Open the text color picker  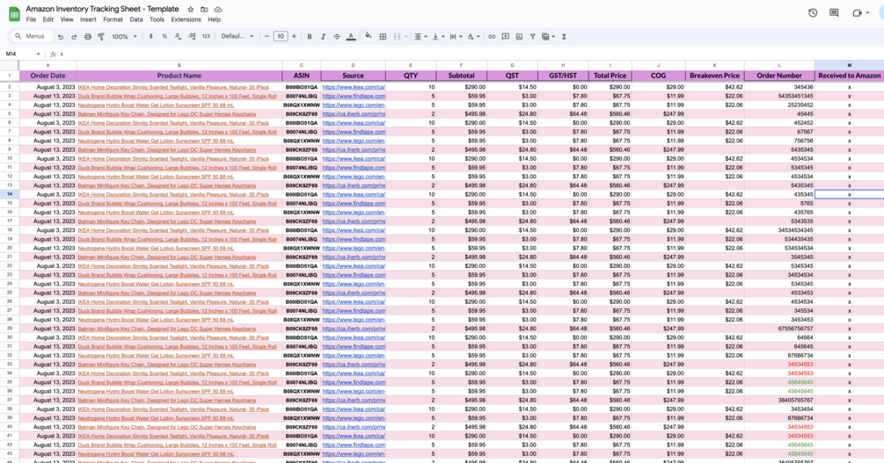pos(351,37)
